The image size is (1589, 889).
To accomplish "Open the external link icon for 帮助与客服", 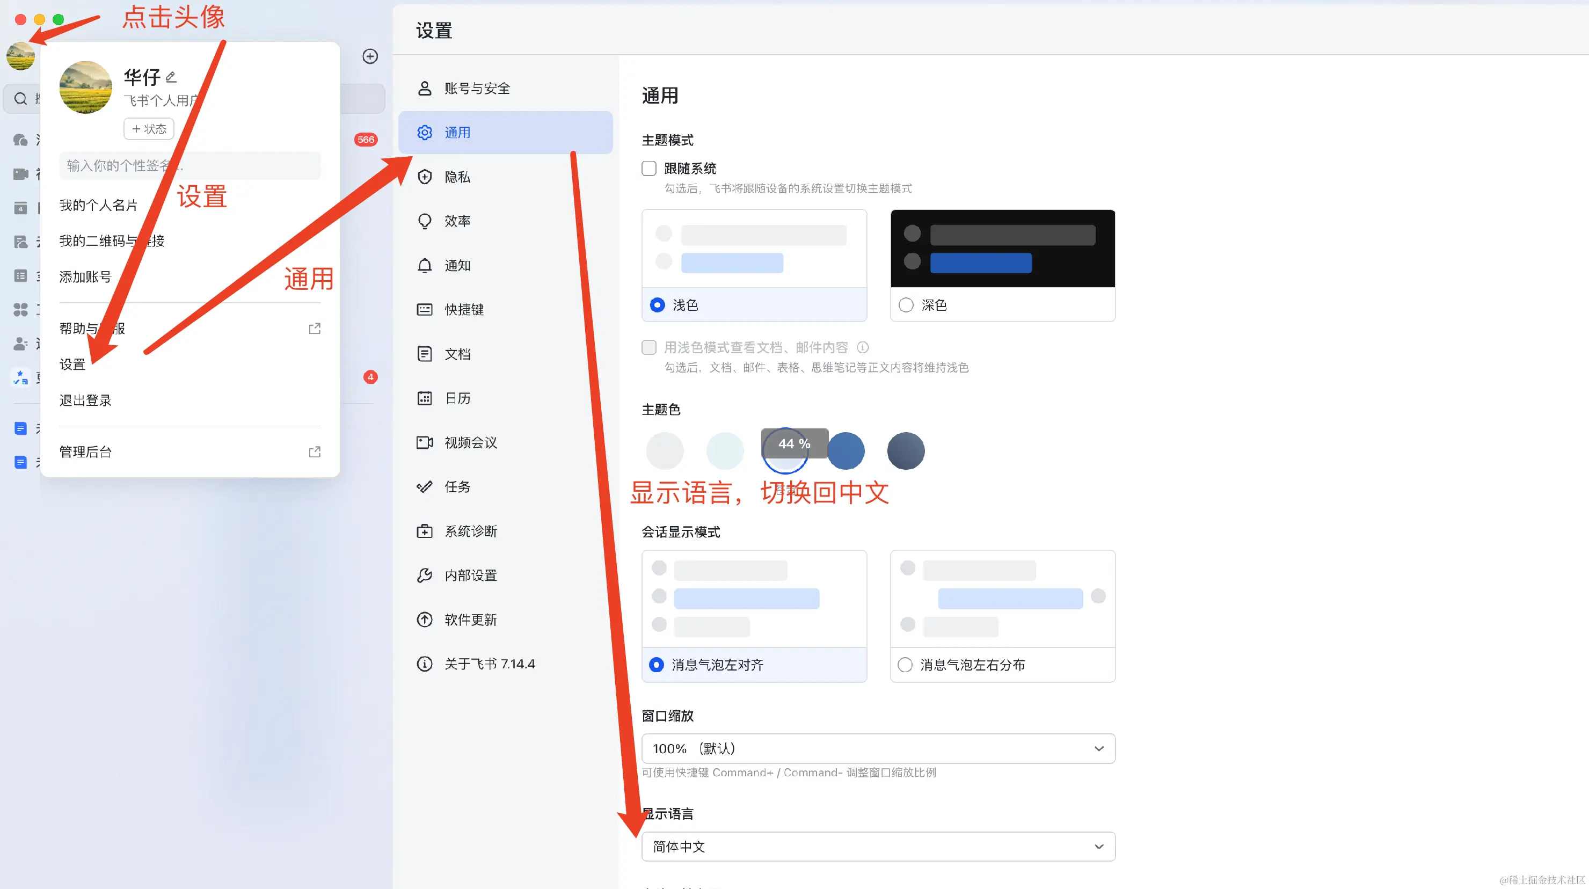I will pyautogui.click(x=315, y=328).
